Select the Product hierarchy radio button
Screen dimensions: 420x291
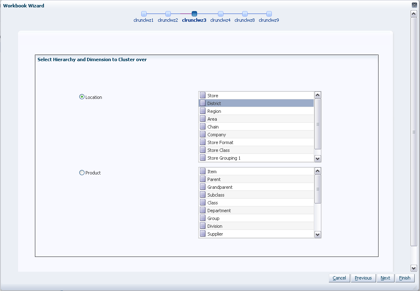pos(82,173)
